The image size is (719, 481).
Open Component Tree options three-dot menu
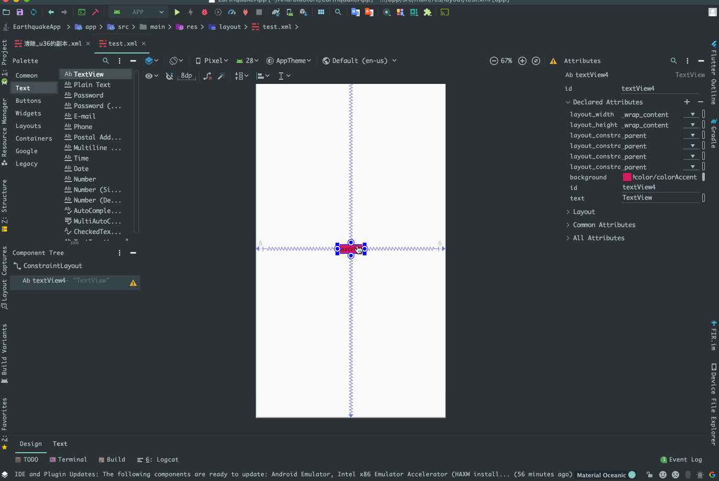120,253
